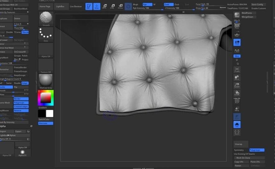Viewport: 275px width, 169px height.
Task: Click the Rotate view icon in right shelf
Action: click(x=237, y=93)
